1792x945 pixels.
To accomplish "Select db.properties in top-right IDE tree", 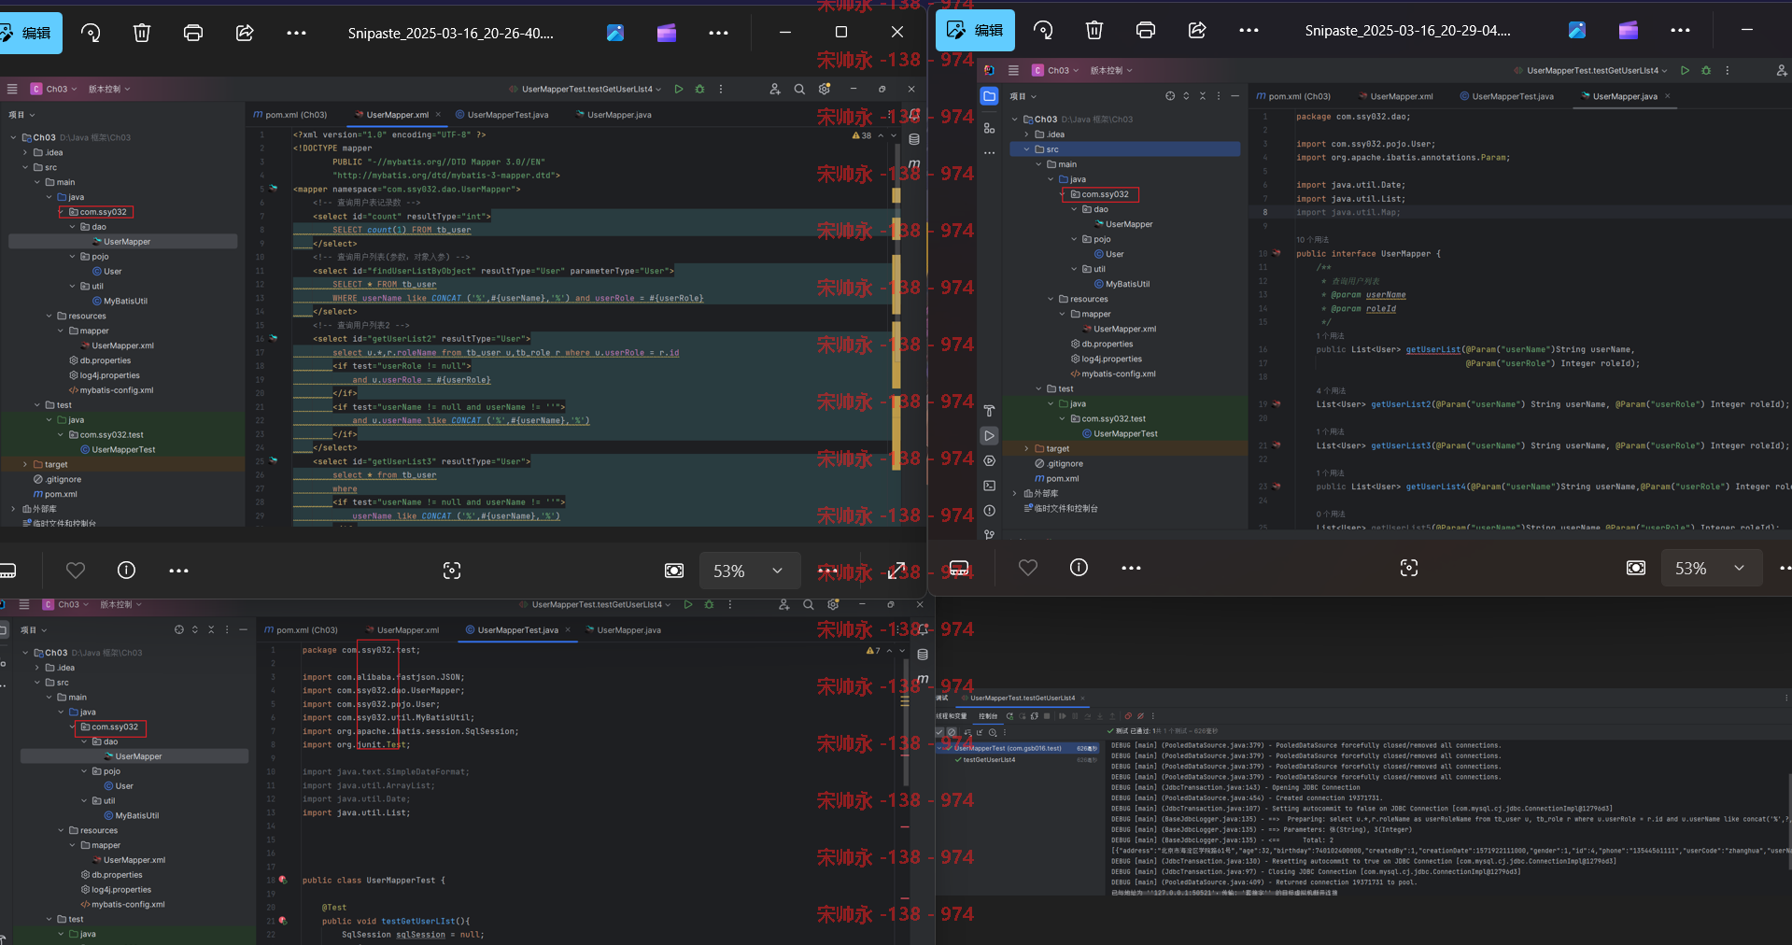I will 1108,344.
